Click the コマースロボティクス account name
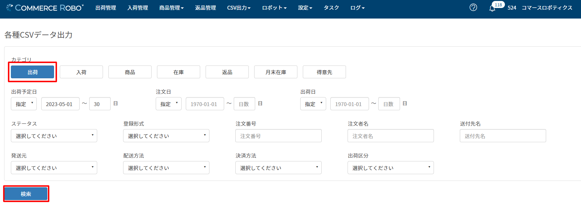Viewport: 581px width, 209px height. coord(547,8)
